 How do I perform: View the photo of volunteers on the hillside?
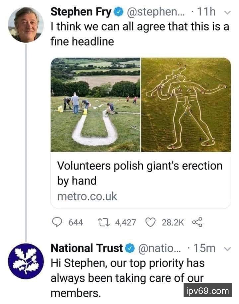[x=95, y=105]
